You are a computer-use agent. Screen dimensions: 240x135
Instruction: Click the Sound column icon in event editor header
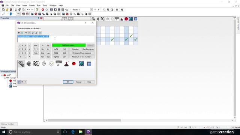click(98, 19)
